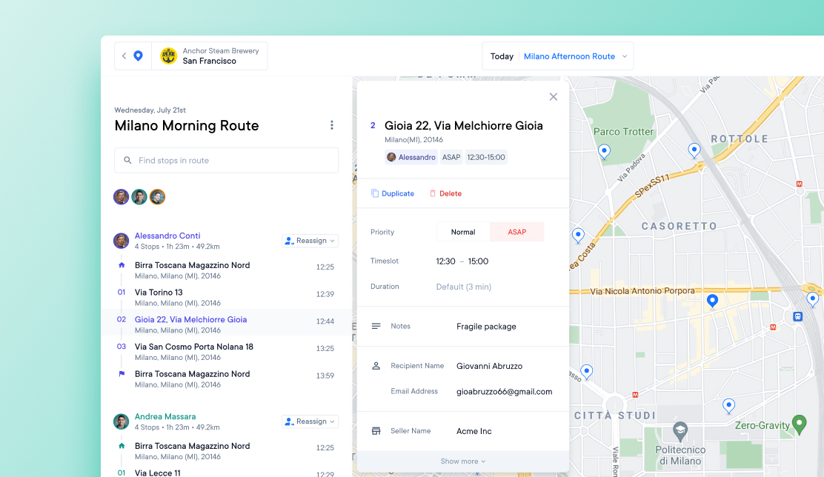The height and width of the screenshot is (477, 824).
Task: Select the Today tab
Action: click(502, 56)
